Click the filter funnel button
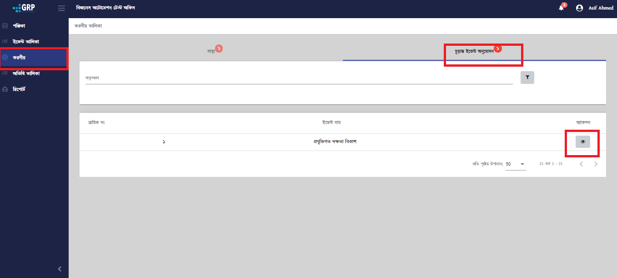The height and width of the screenshot is (278, 617). 527,78
